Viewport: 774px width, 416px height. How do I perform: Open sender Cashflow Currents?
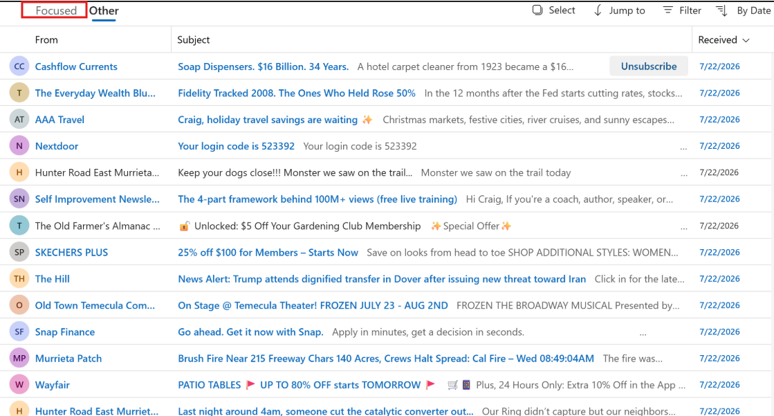coord(76,66)
